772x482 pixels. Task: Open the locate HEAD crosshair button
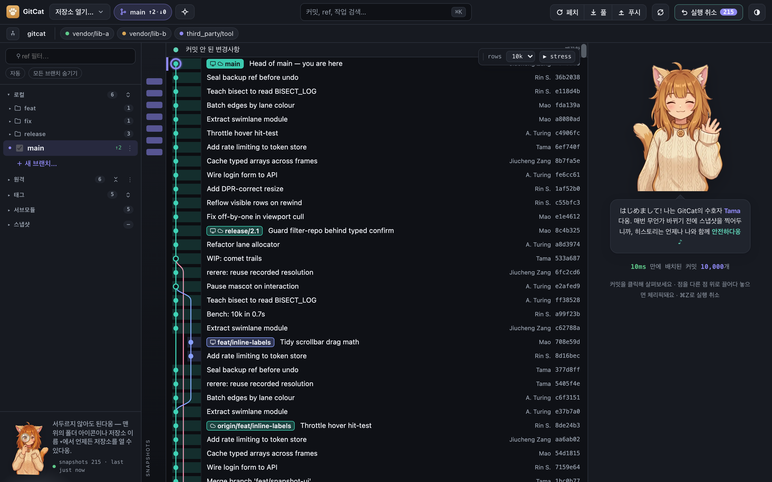tap(185, 12)
